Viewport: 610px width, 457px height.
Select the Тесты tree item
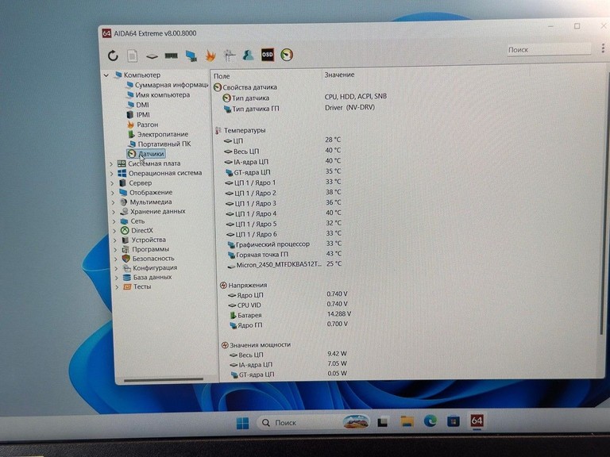pyautogui.click(x=137, y=286)
